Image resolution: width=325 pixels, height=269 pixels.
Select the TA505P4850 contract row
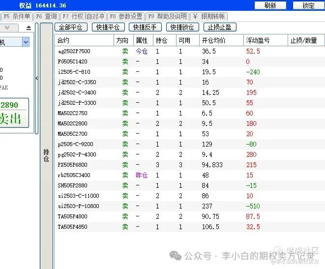pos(189,227)
